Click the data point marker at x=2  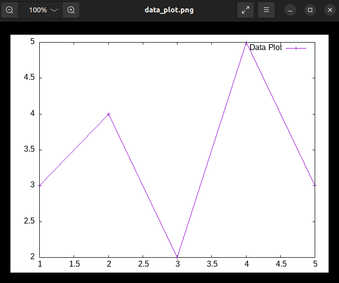coord(108,114)
